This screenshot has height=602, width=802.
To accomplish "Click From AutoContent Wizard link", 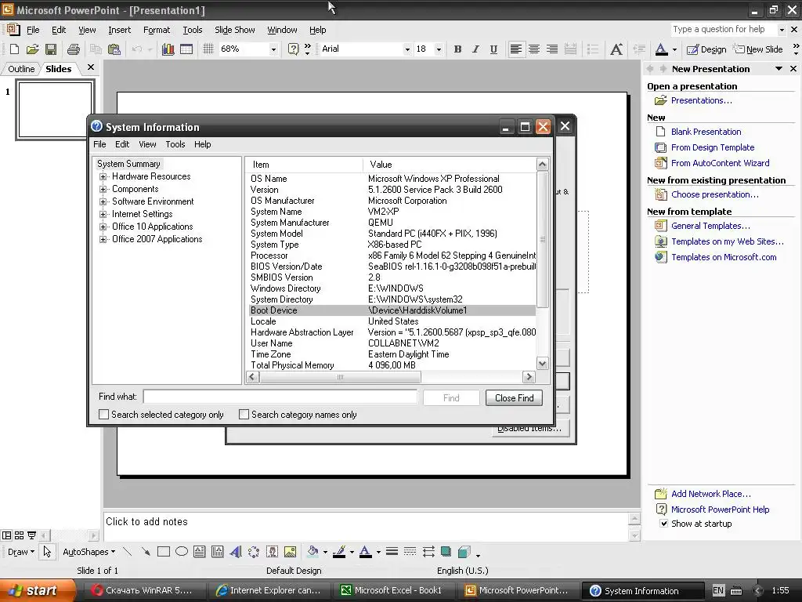I will point(721,163).
